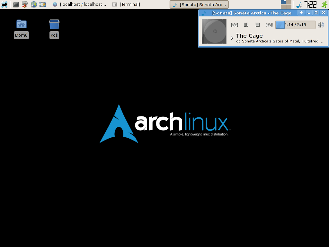Stop playback in Sonata
The height and width of the screenshot is (247, 329).
(x=258, y=25)
